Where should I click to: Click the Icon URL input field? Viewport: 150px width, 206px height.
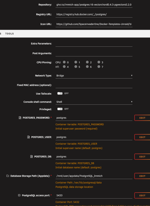[94, 24]
